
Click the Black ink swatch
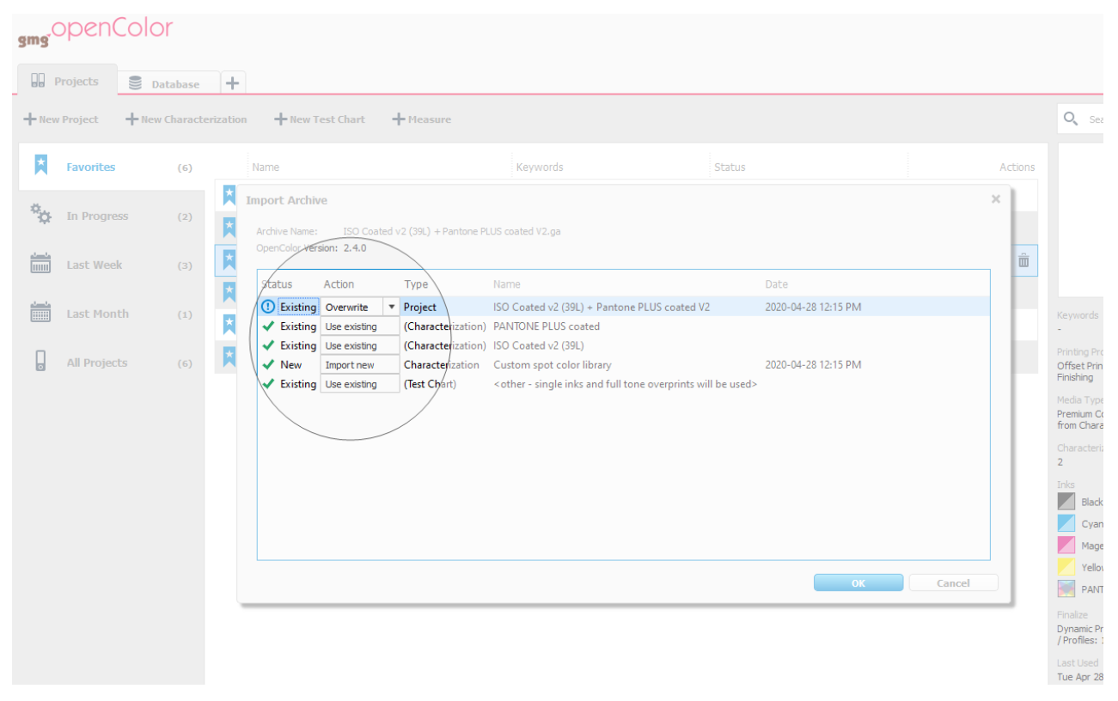(1066, 502)
